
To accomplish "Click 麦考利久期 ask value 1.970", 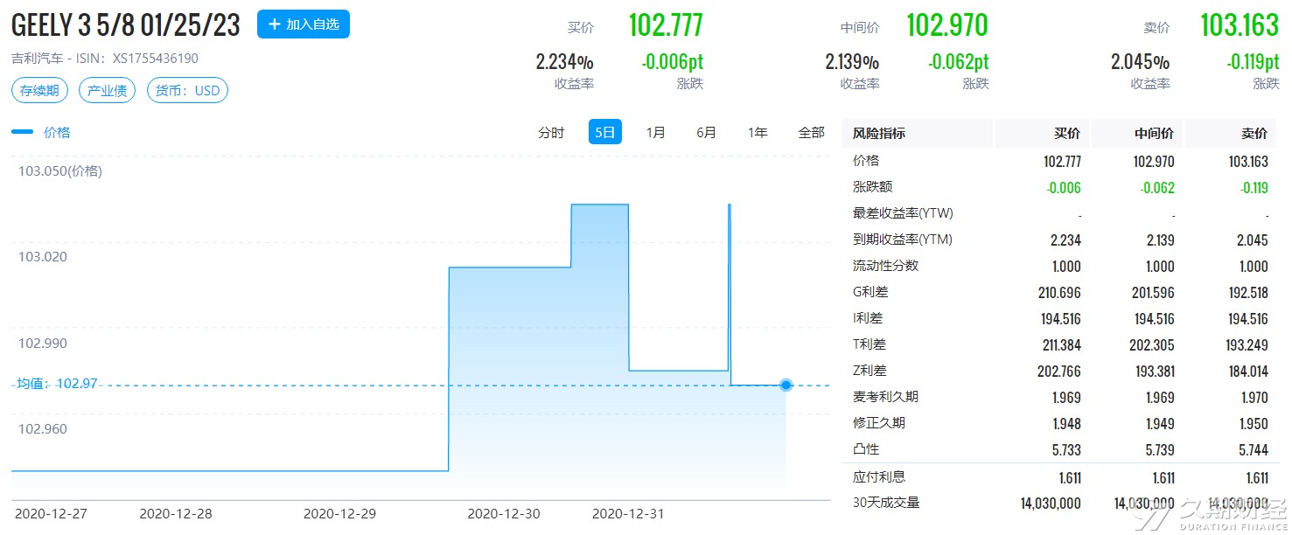I will (1254, 397).
